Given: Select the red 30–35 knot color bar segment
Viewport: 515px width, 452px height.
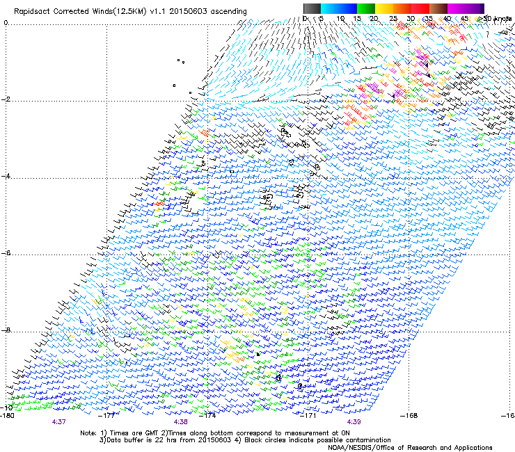Looking at the screenshot, I should click(x=420, y=8).
